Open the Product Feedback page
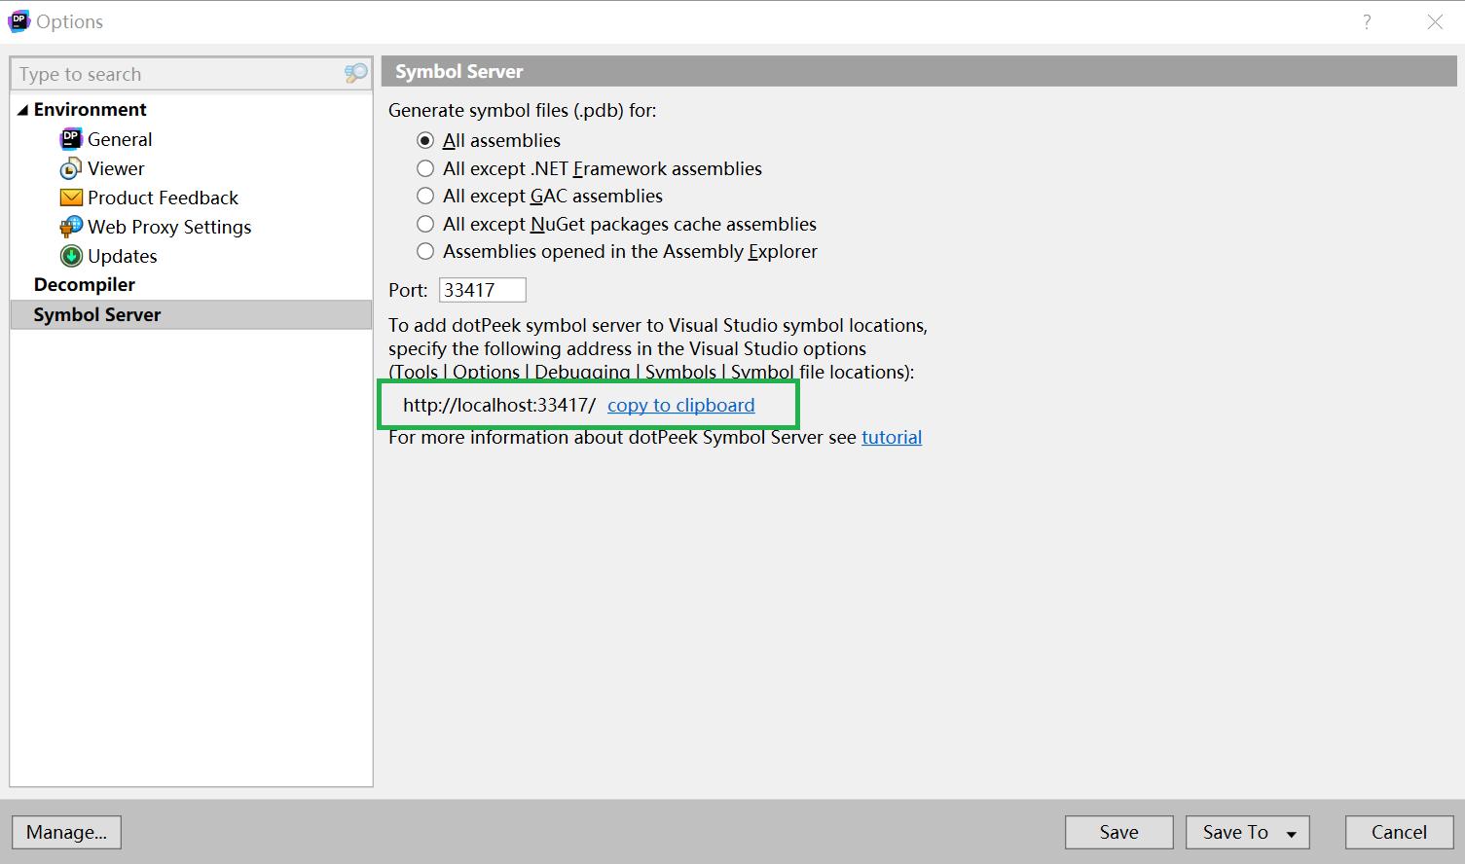Image resolution: width=1465 pixels, height=864 pixels. [x=163, y=198]
